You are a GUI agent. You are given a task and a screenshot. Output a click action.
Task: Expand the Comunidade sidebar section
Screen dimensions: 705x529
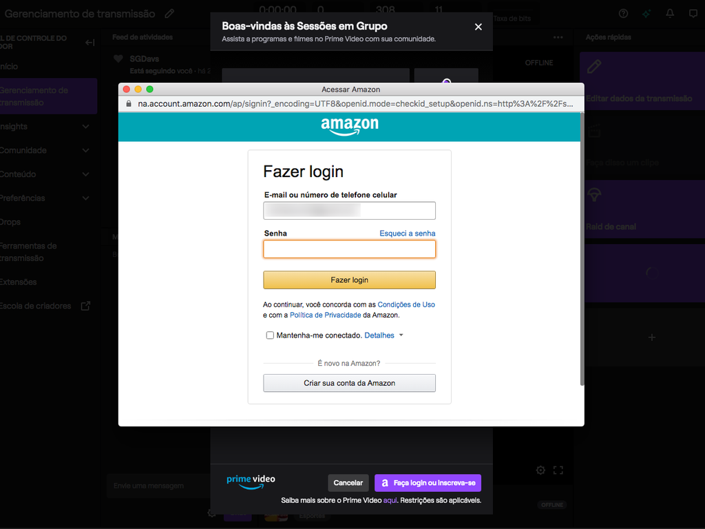[x=85, y=151]
